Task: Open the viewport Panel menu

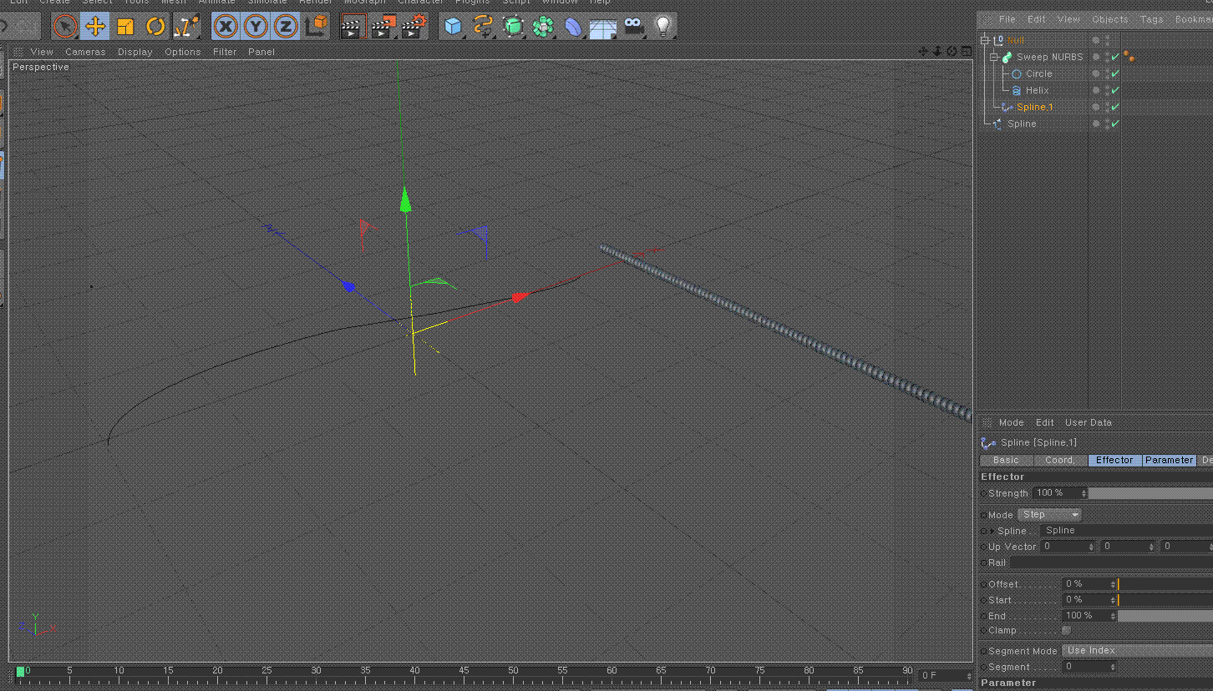Action: 261,52
